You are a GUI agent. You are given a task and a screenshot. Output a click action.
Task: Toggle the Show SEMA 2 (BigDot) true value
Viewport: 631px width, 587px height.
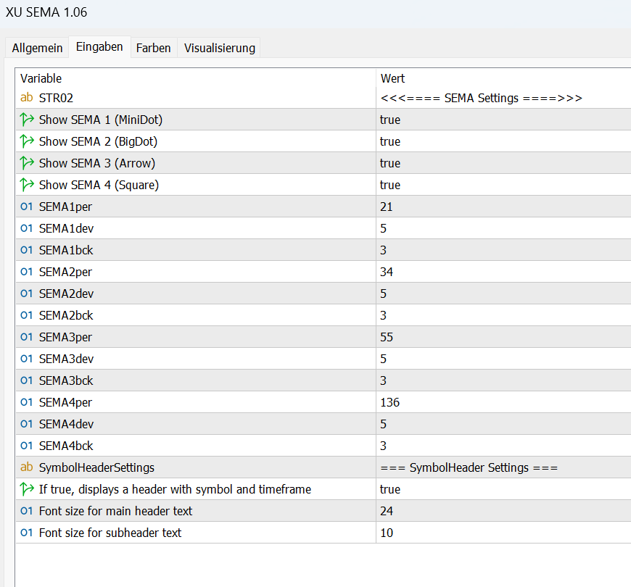point(390,141)
